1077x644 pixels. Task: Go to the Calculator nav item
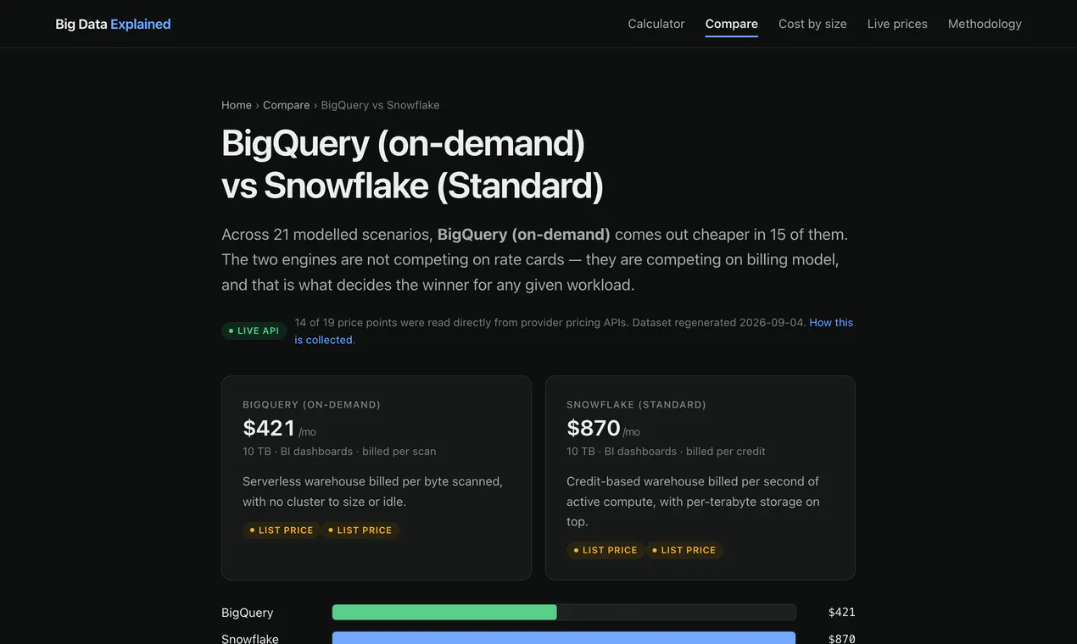pyautogui.click(x=656, y=24)
